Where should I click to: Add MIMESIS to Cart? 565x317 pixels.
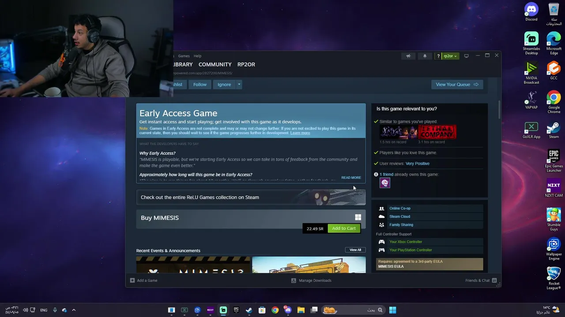pyautogui.click(x=344, y=228)
